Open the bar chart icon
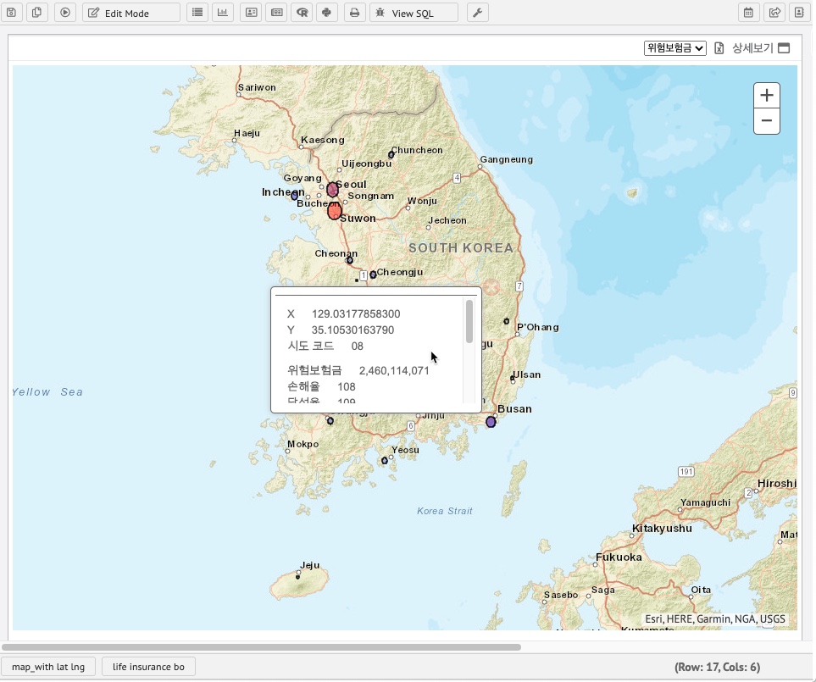Viewport: 816px width, 682px height. click(223, 13)
